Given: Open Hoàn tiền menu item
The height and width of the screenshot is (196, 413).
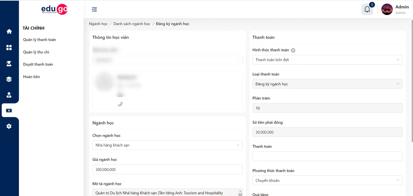Looking at the screenshot, I should (32, 77).
